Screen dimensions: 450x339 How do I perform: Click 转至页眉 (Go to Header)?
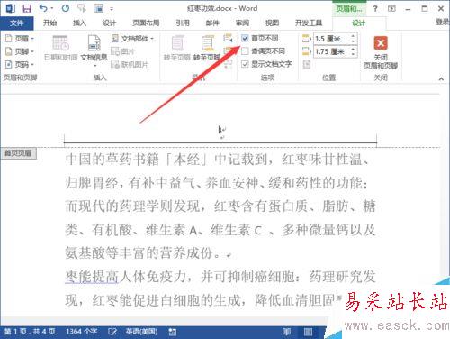177,48
